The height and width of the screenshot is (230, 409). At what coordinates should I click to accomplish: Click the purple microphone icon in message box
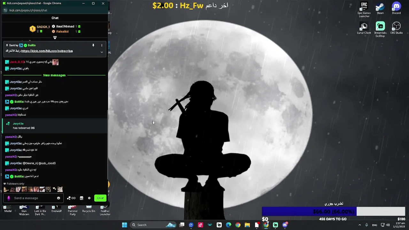tap(9, 198)
